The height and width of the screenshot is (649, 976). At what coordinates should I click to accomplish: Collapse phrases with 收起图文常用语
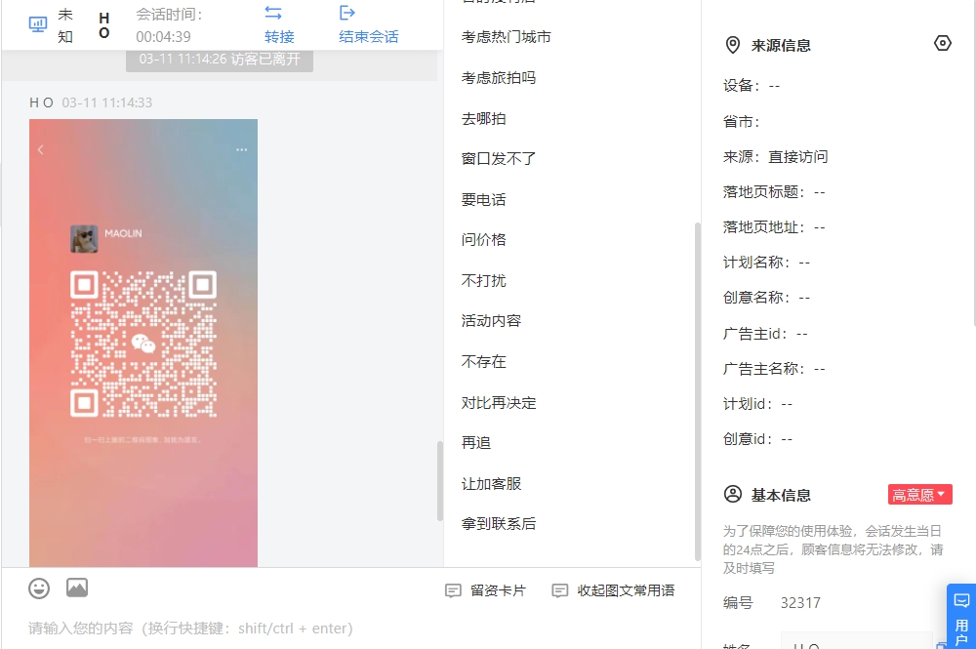[614, 590]
